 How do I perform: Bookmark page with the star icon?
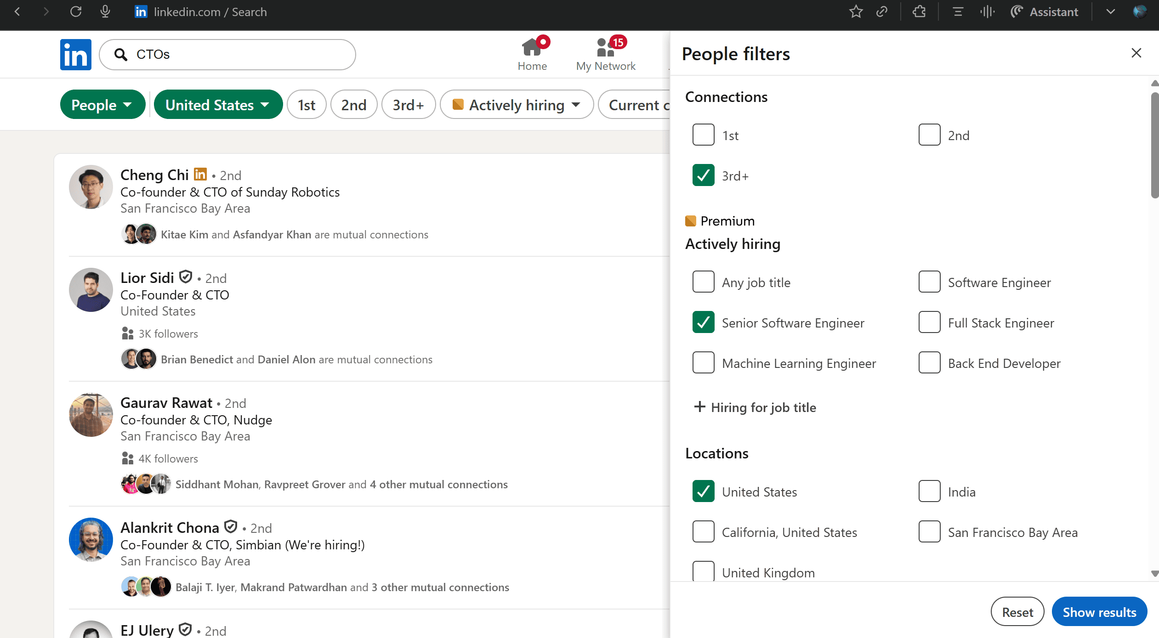coord(856,12)
